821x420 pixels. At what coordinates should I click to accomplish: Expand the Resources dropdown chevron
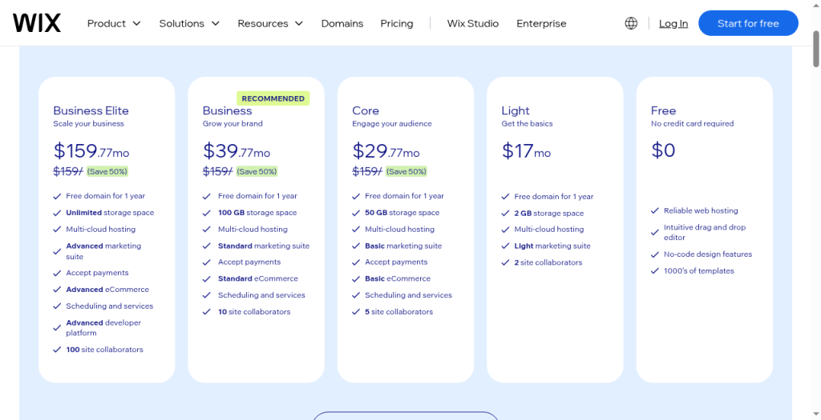click(x=299, y=23)
